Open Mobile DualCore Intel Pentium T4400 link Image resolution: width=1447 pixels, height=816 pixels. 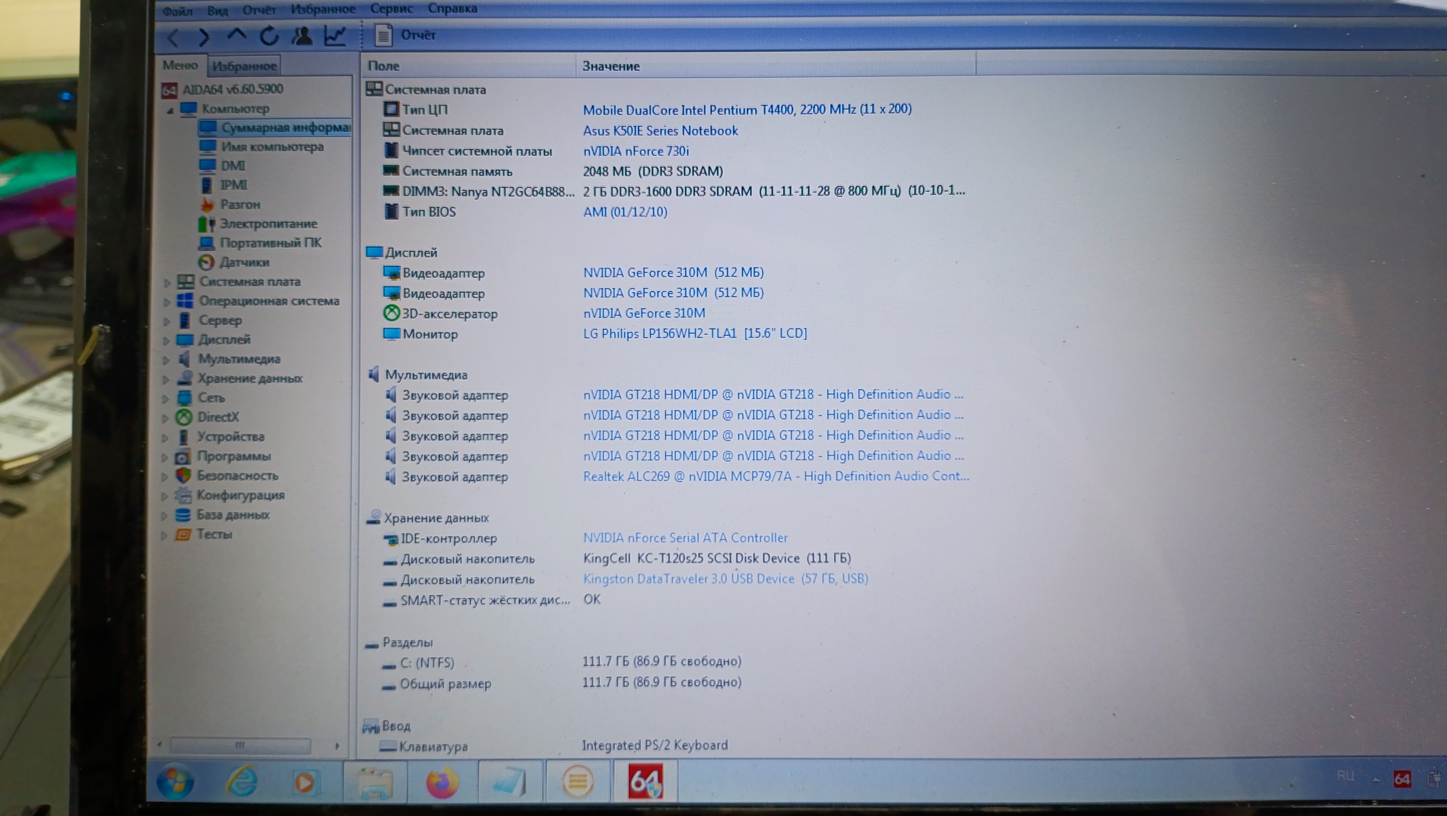pos(747,110)
